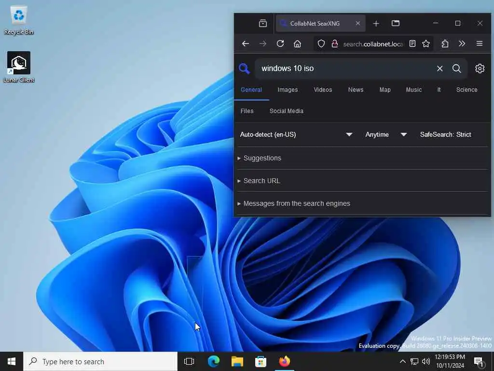
Task: Switch to the It tab
Action: pyautogui.click(x=439, y=90)
